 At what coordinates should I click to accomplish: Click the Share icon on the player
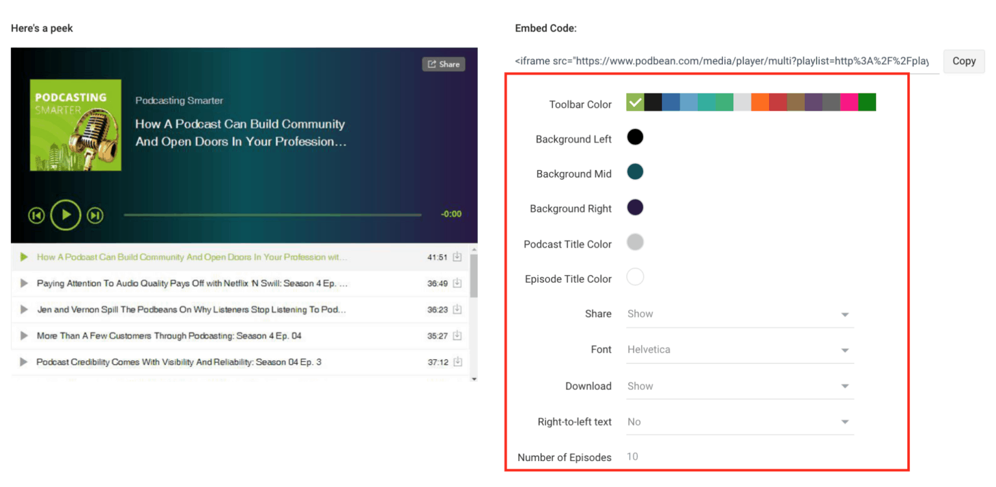coord(443,64)
